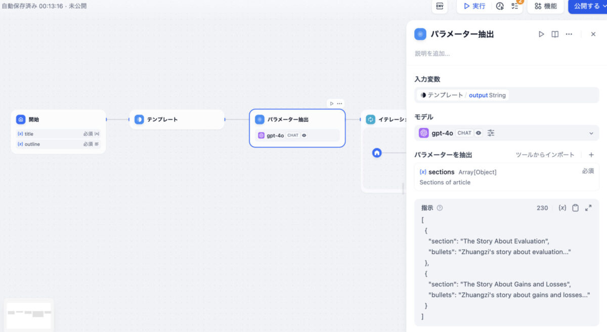The width and height of the screenshot is (607, 332).
Task: Click the 230 token count indicator
Action: [x=542, y=207]
